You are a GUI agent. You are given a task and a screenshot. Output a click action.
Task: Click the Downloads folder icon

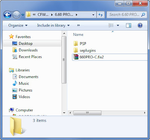tap(15, 50)
